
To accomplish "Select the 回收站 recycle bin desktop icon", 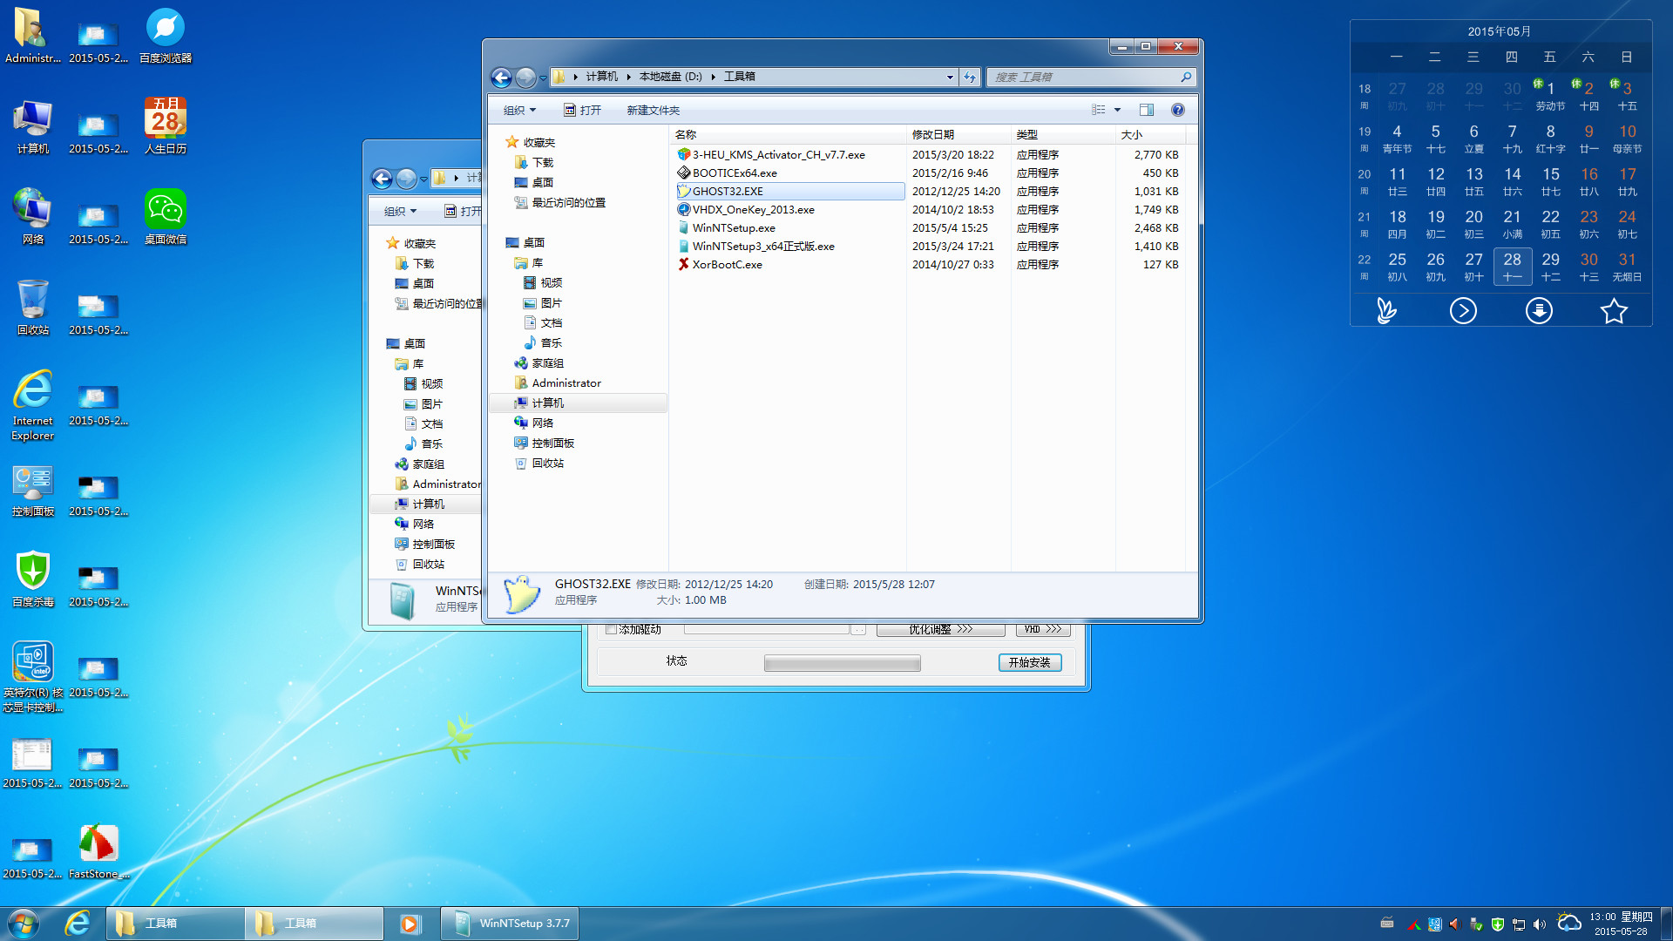I will coord(32,307).
